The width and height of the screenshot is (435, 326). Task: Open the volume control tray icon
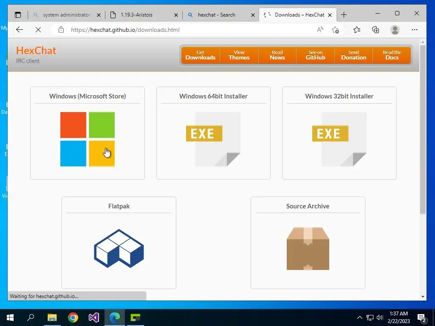tap(380, 318)
